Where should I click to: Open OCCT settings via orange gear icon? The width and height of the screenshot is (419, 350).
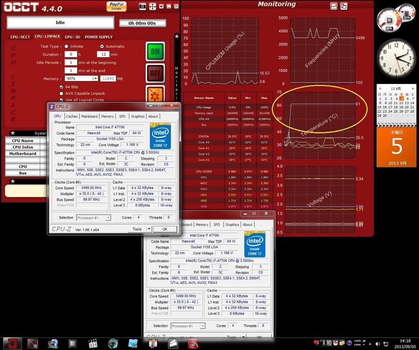(x=155, y=94)
